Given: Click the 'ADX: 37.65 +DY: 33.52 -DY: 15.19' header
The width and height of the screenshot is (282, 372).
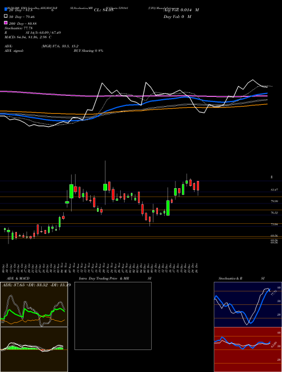Looking at the screenshot, I should point(36,285).
